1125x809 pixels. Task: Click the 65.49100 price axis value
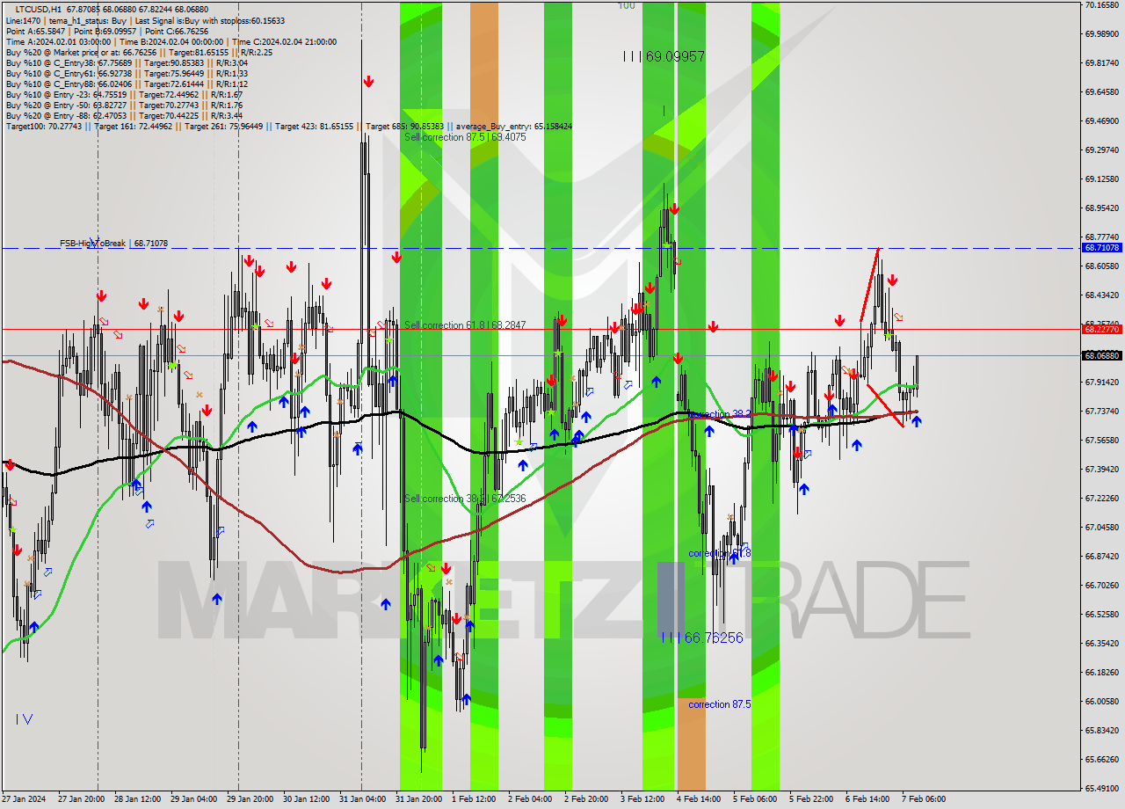1102,789
